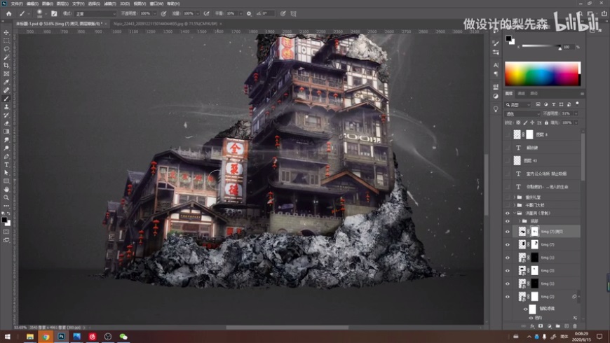Click new adjustment layer button
610x343 pixels.
pyautogui.click(x=549, y=326)
